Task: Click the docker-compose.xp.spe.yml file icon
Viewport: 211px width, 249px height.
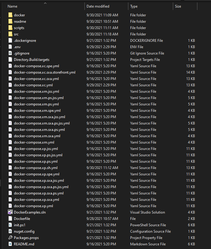Action: point(10,174)
